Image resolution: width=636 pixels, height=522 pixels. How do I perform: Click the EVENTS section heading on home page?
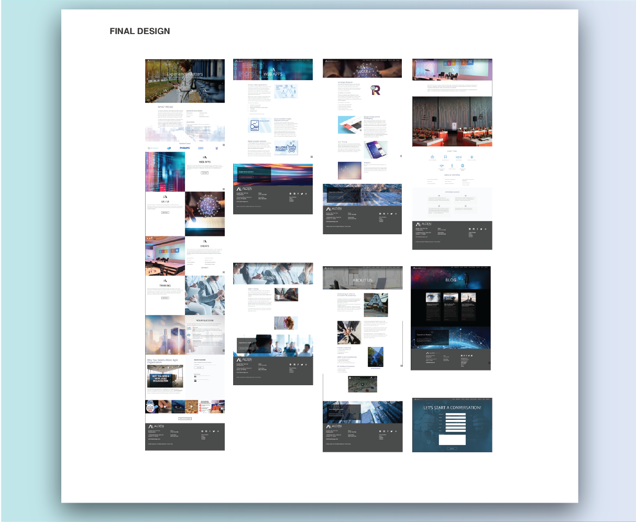point(205,246)
